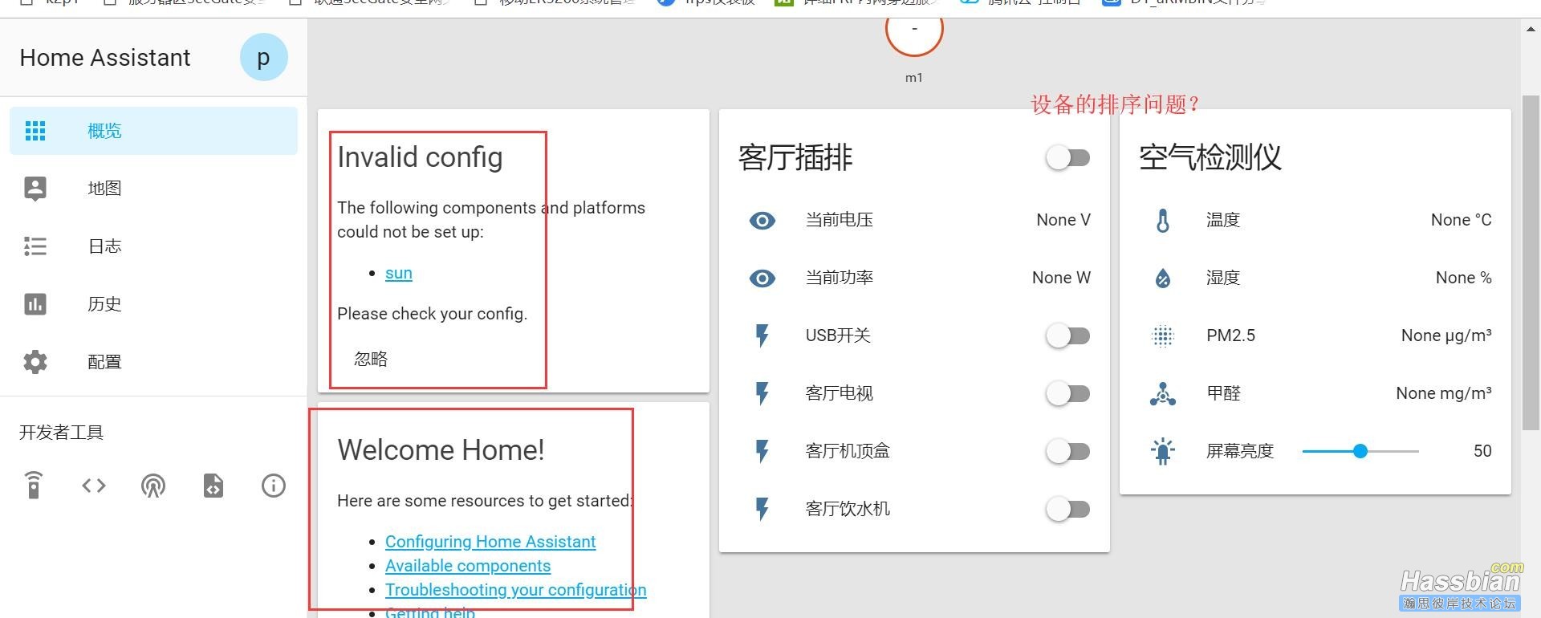Viewport: 1541px width, 618px height.
Task: Click the 客厅电视 flash icon
Action: 762,394
